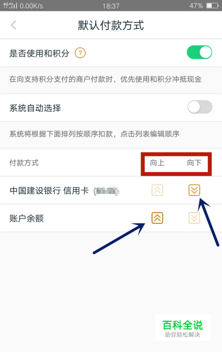Image resolution: width=222 pixels, height=352 pixels.
Task: Go back using the top-left arrow
Action: tap(14, 25)
